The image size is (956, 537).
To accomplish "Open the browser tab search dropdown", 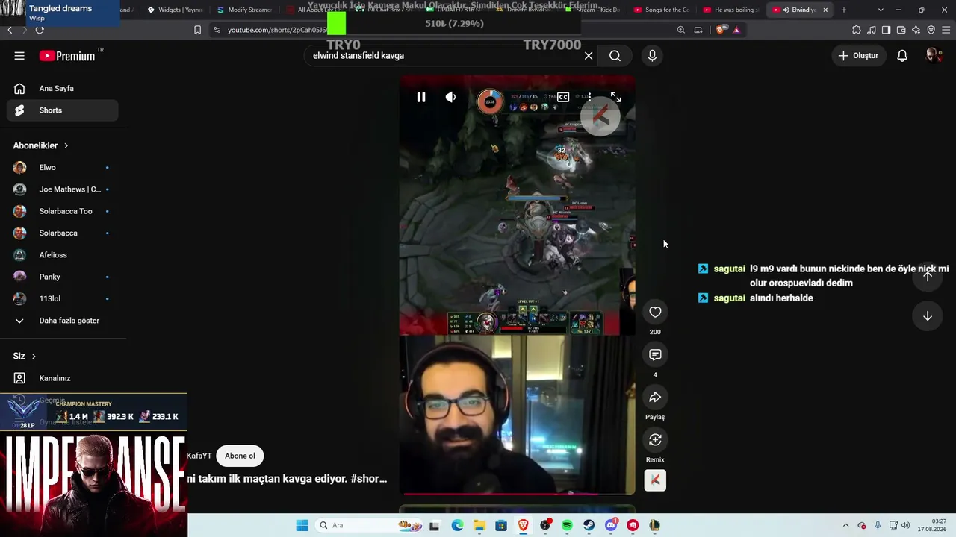I will coord(881,10).
